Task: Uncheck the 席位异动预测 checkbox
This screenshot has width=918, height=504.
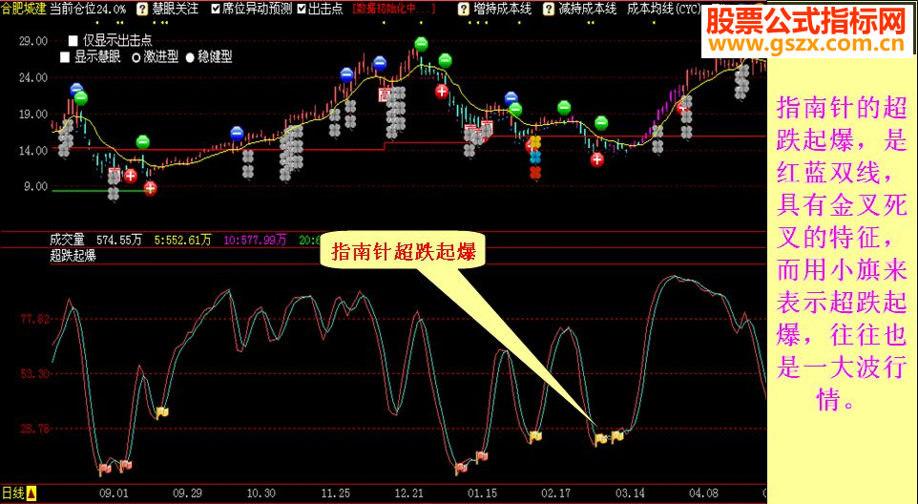Action: click(x=216, y=9)
